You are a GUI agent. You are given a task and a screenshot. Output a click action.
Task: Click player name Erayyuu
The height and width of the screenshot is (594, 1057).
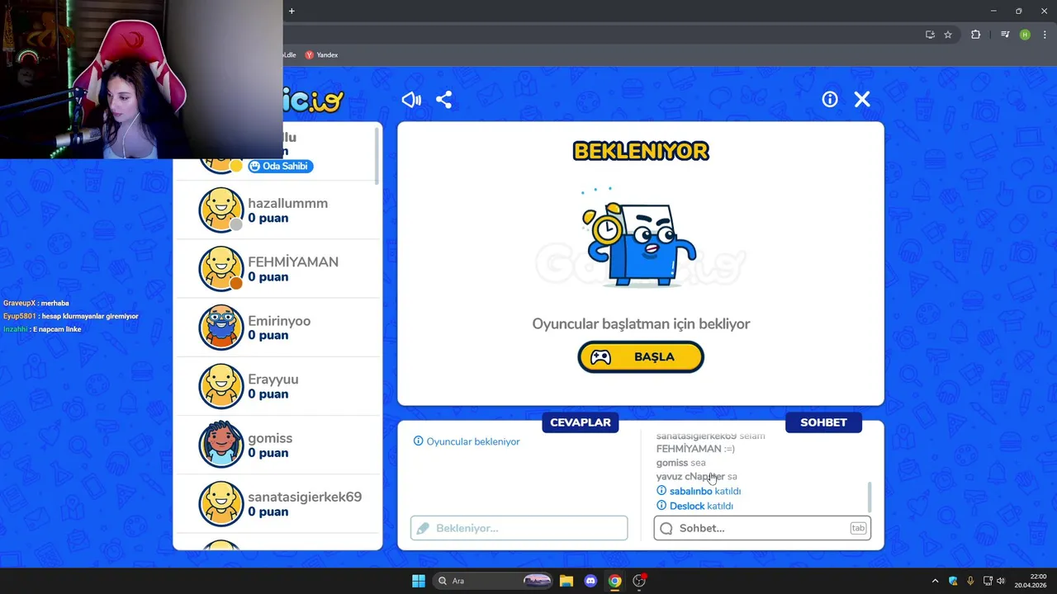(x=273, y=379)
